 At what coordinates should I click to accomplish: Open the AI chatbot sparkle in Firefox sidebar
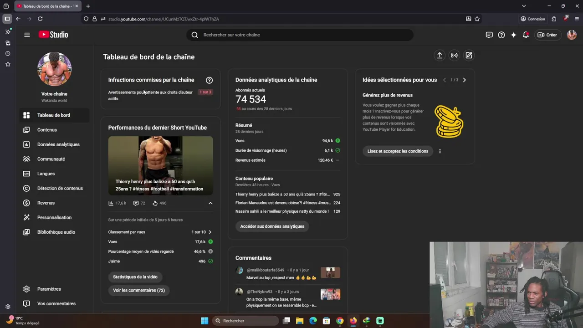click(8, 31)
